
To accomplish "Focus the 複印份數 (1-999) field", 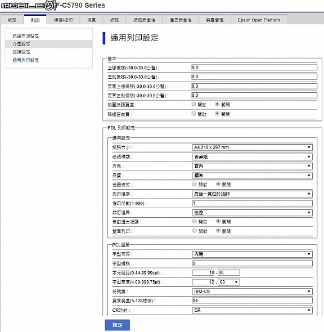I will point(252,204).
